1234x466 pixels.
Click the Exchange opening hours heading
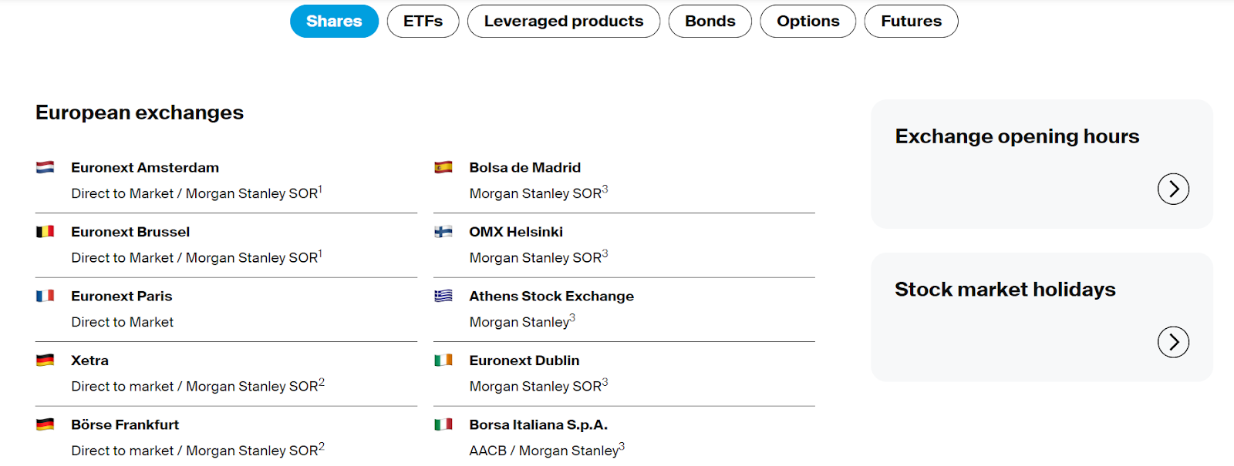pos(1017,136)
